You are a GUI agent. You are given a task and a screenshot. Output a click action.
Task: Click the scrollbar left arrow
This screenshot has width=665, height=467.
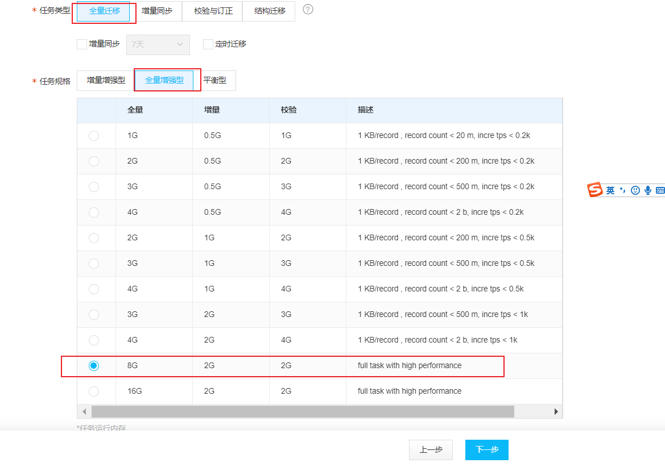coord(84,411)
